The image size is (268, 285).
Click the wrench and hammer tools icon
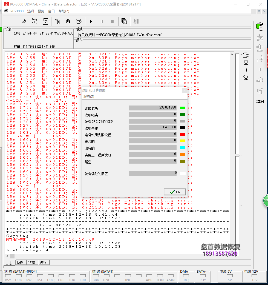point(24,21)
